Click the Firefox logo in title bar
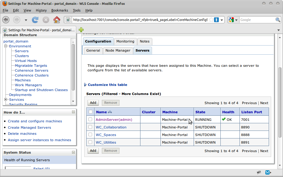283x177 pixels. 5,3
